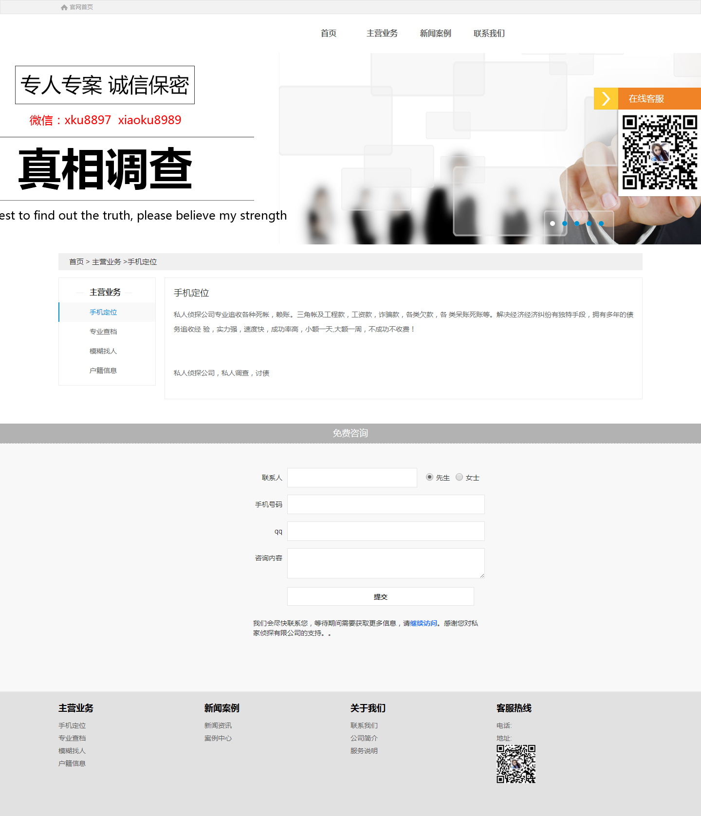The height and width of the screenshot is (816, 701).
Task: Click the home icon beside 官网首页
Action: tap(64, 7)
